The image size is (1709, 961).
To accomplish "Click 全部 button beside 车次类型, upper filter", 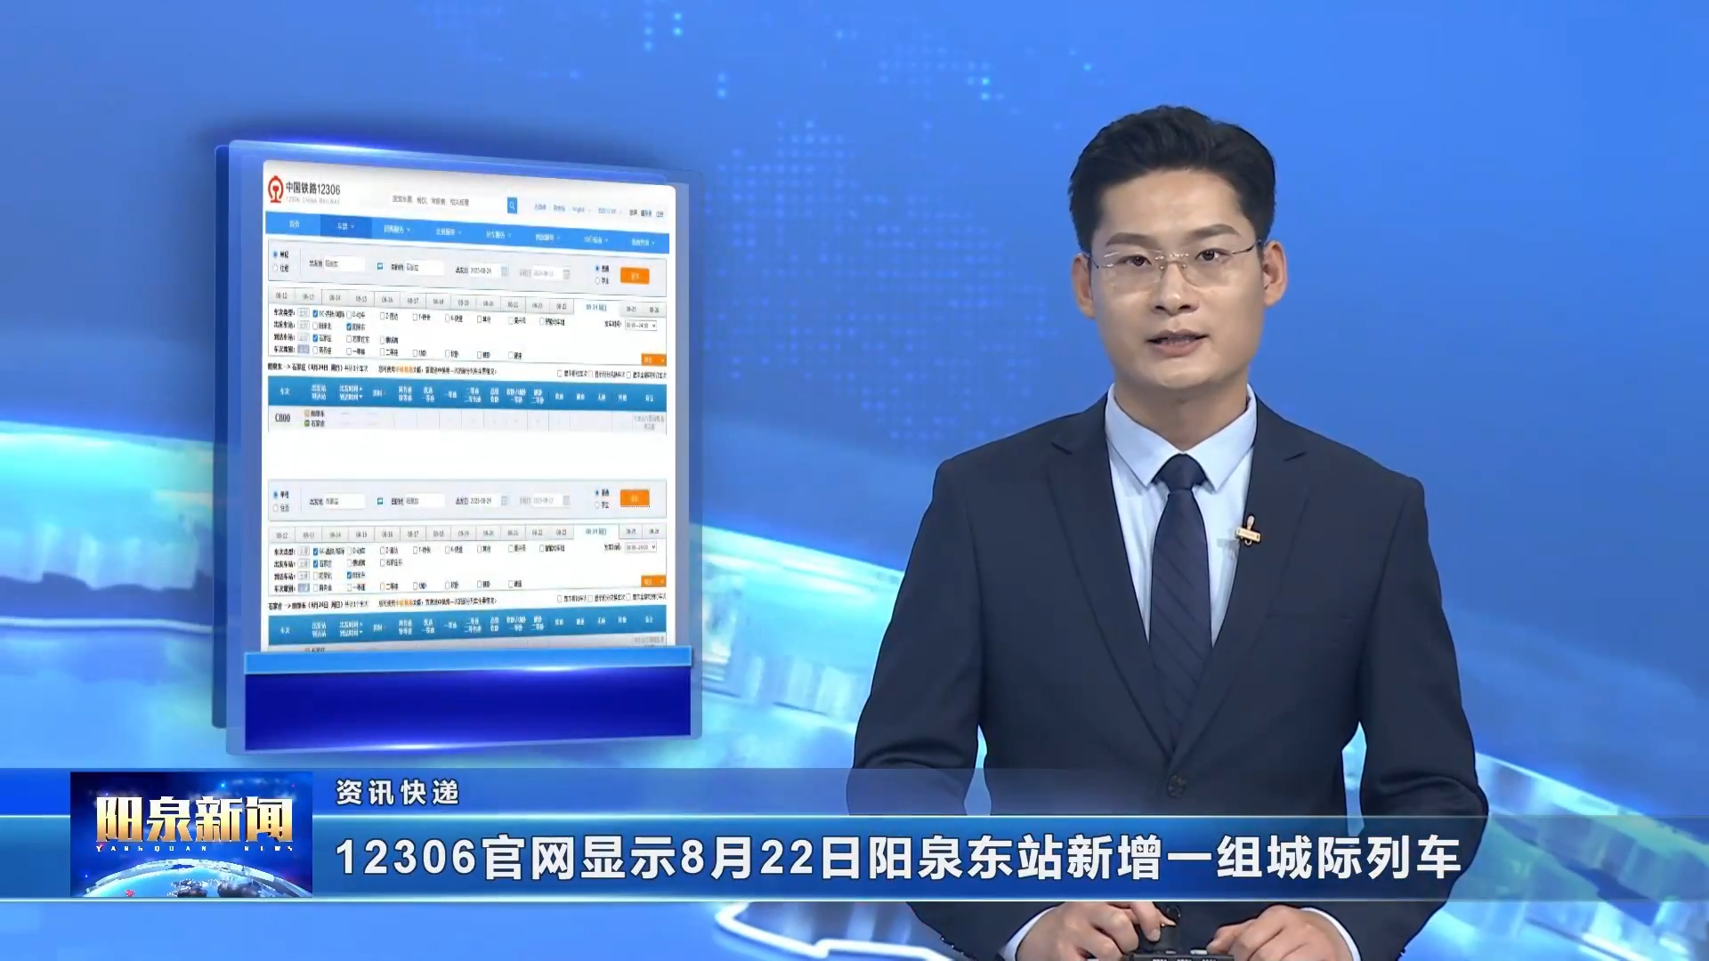I will click(x=304, y=313).
